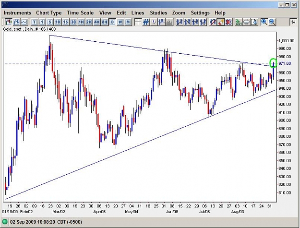This screenshot has height=228, width=300.
Task: Click the zoom in magnifier icon
Action: coord(264,22)
